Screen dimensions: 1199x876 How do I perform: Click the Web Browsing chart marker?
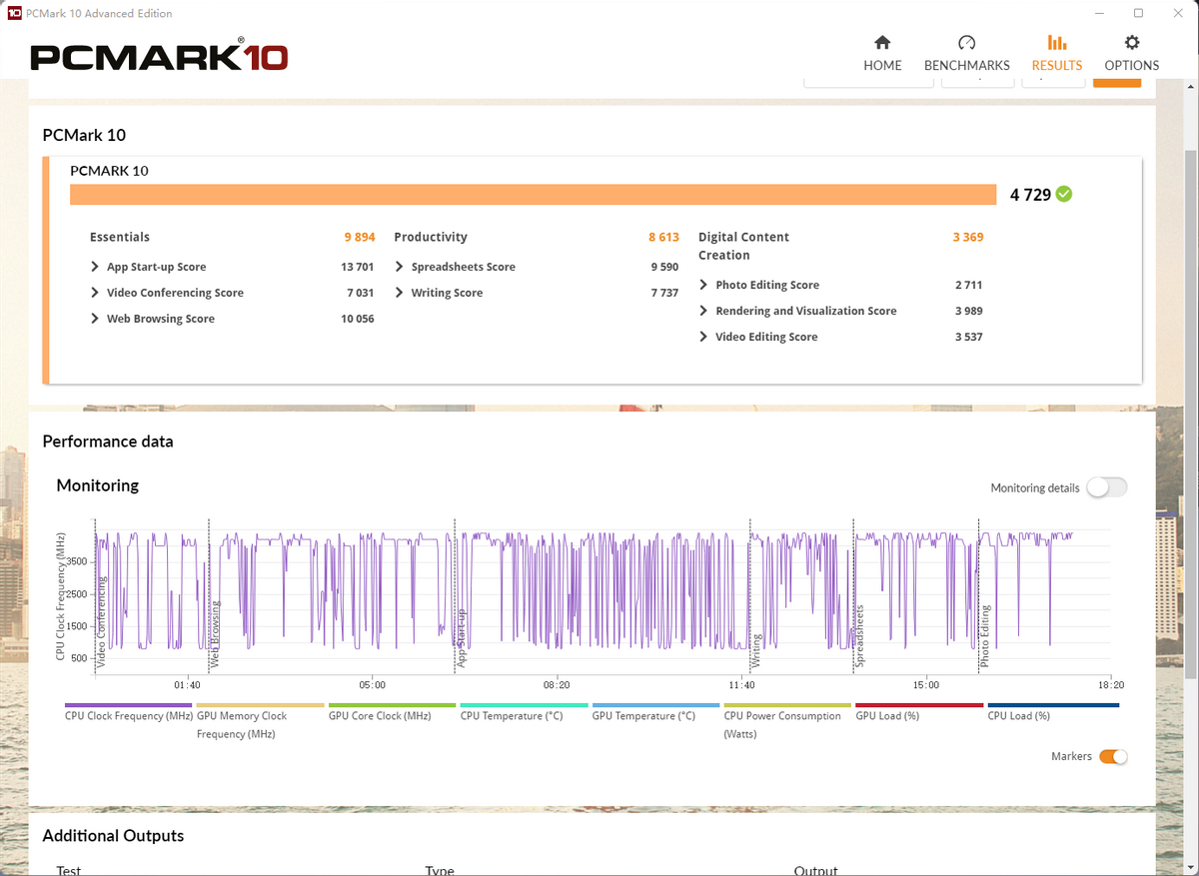215,633
